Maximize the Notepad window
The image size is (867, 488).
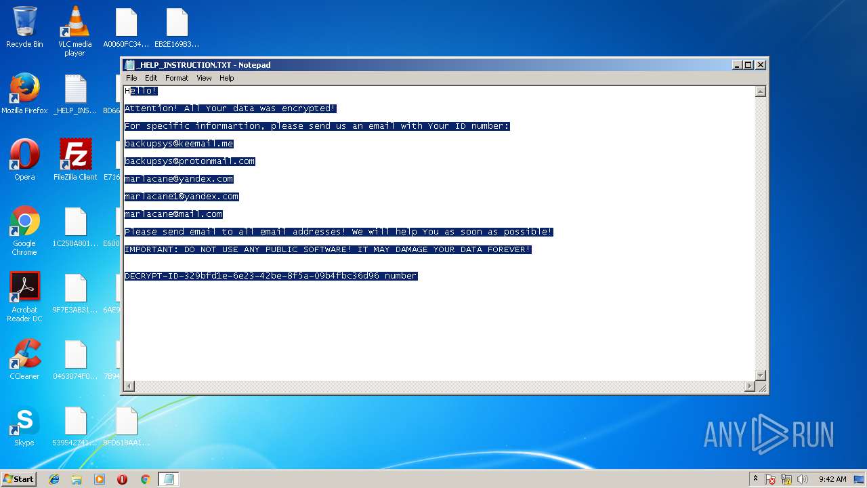[x=748, y=65]
